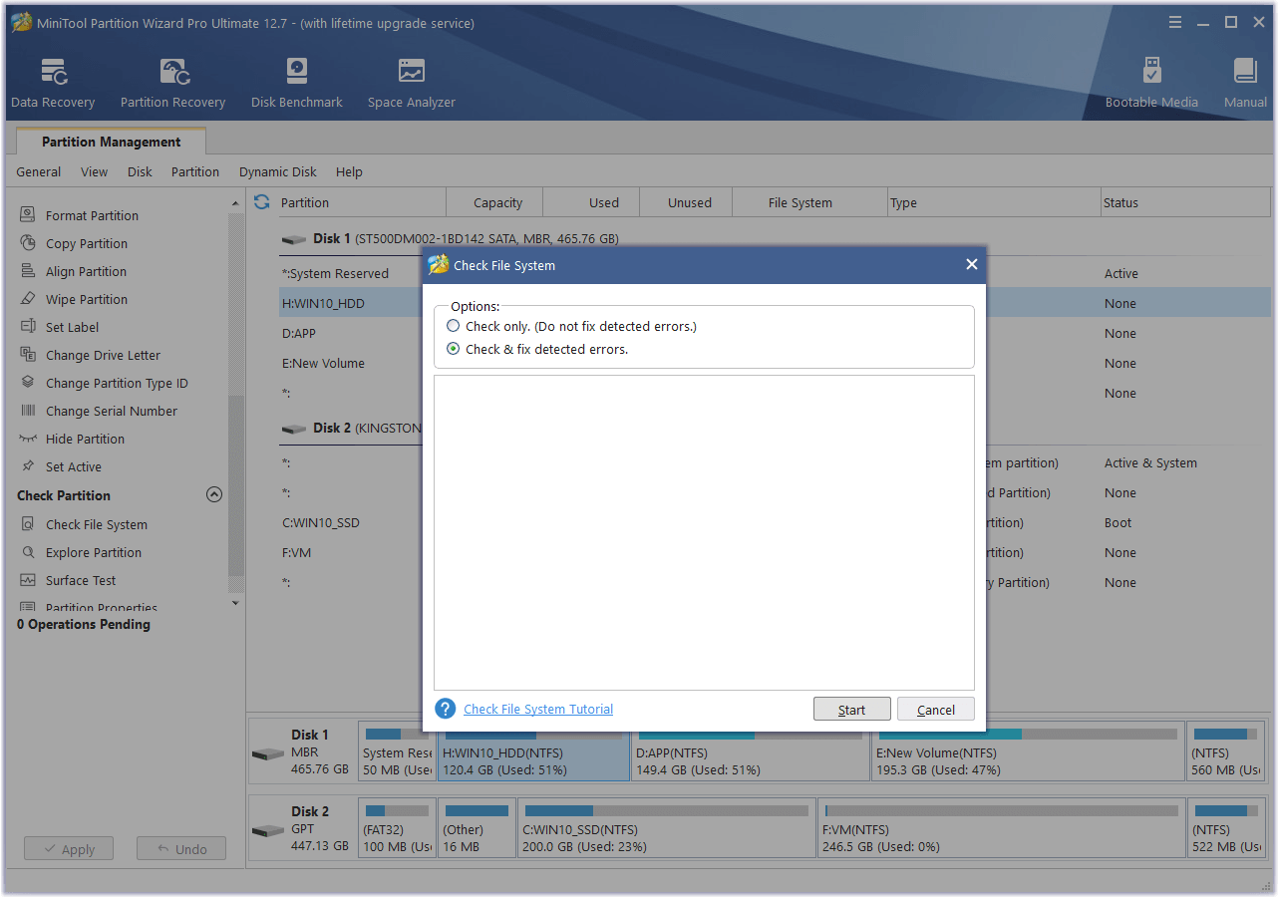
Task: Open the Manual
Action: pyautogui.click(x=1245, y=84)
